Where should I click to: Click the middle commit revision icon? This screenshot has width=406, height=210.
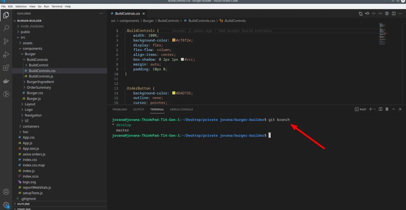[374, 14]
